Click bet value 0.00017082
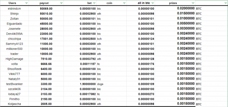The height and width of the screenshot is (107, 228). tap(88, 94)
